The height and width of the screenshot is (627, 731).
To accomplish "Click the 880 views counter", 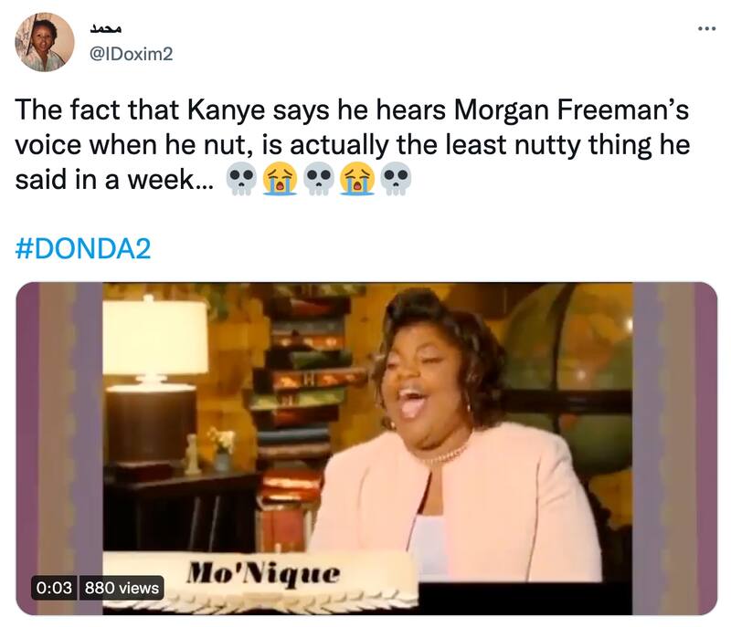I will click(x=122, y=589).
